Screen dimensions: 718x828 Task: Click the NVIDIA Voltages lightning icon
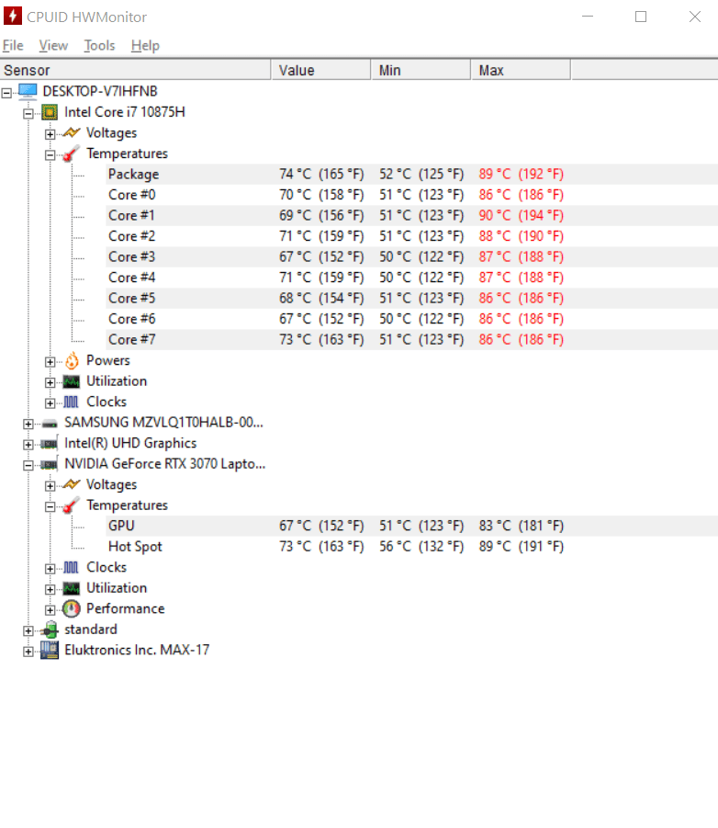[72, 484]
